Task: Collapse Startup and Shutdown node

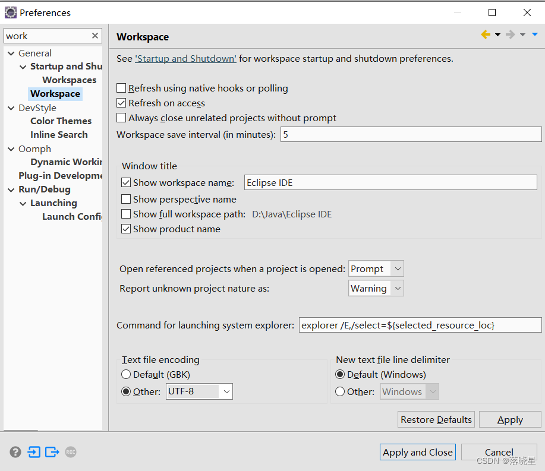Action: pos(23,67)
